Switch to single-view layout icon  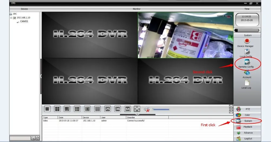click(x=47, y=109)
